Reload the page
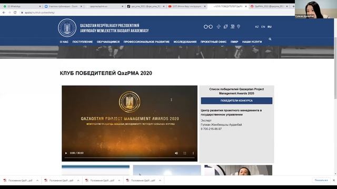Image resolution: width=337 pixels, height=189 pixels. point(15,13)
